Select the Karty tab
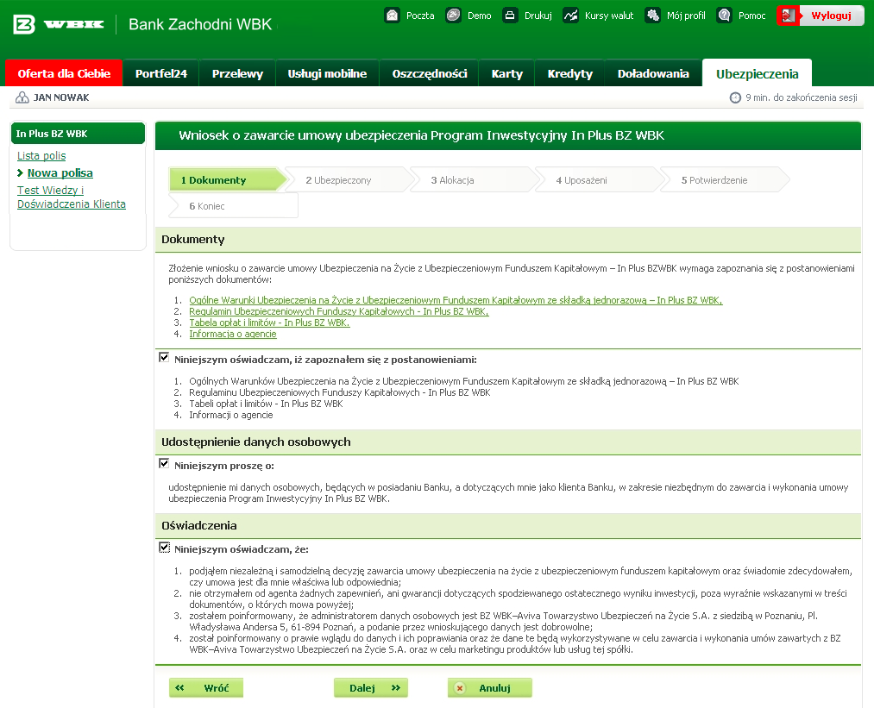The width and height of the screenshot is (874, 708). 506,73
